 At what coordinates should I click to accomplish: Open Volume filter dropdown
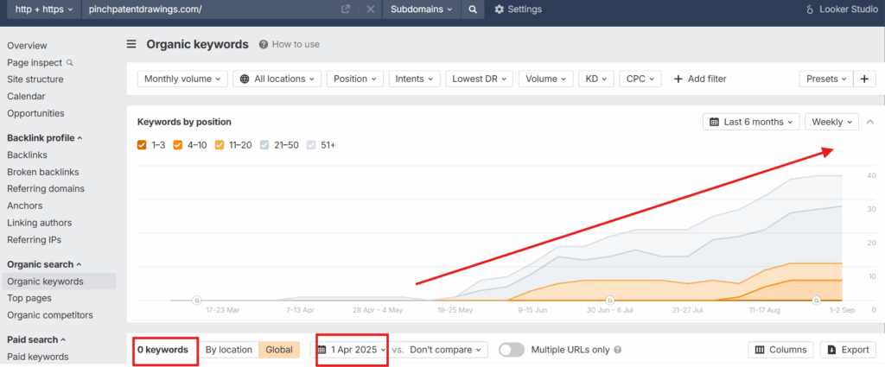pyautogui.click(x=546, y=79)
